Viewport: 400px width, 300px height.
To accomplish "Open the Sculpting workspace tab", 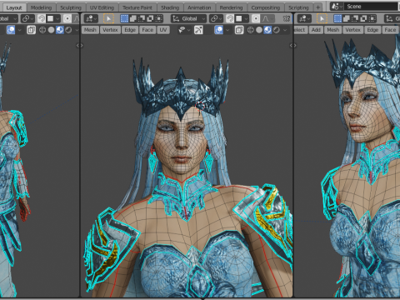I will [71, 7].
